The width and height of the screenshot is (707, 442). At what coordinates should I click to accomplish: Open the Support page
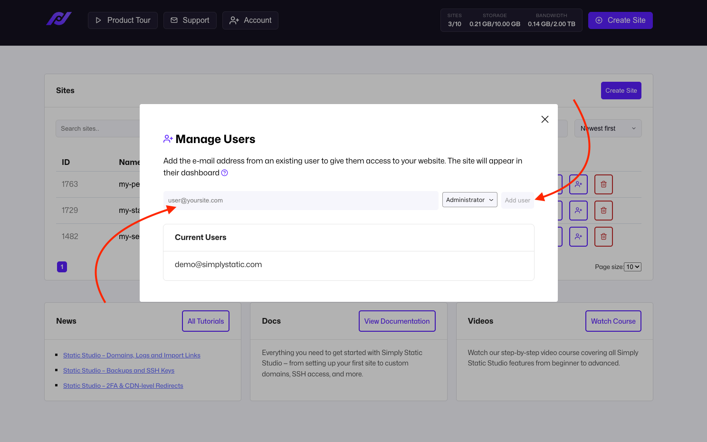pos(190,20)
